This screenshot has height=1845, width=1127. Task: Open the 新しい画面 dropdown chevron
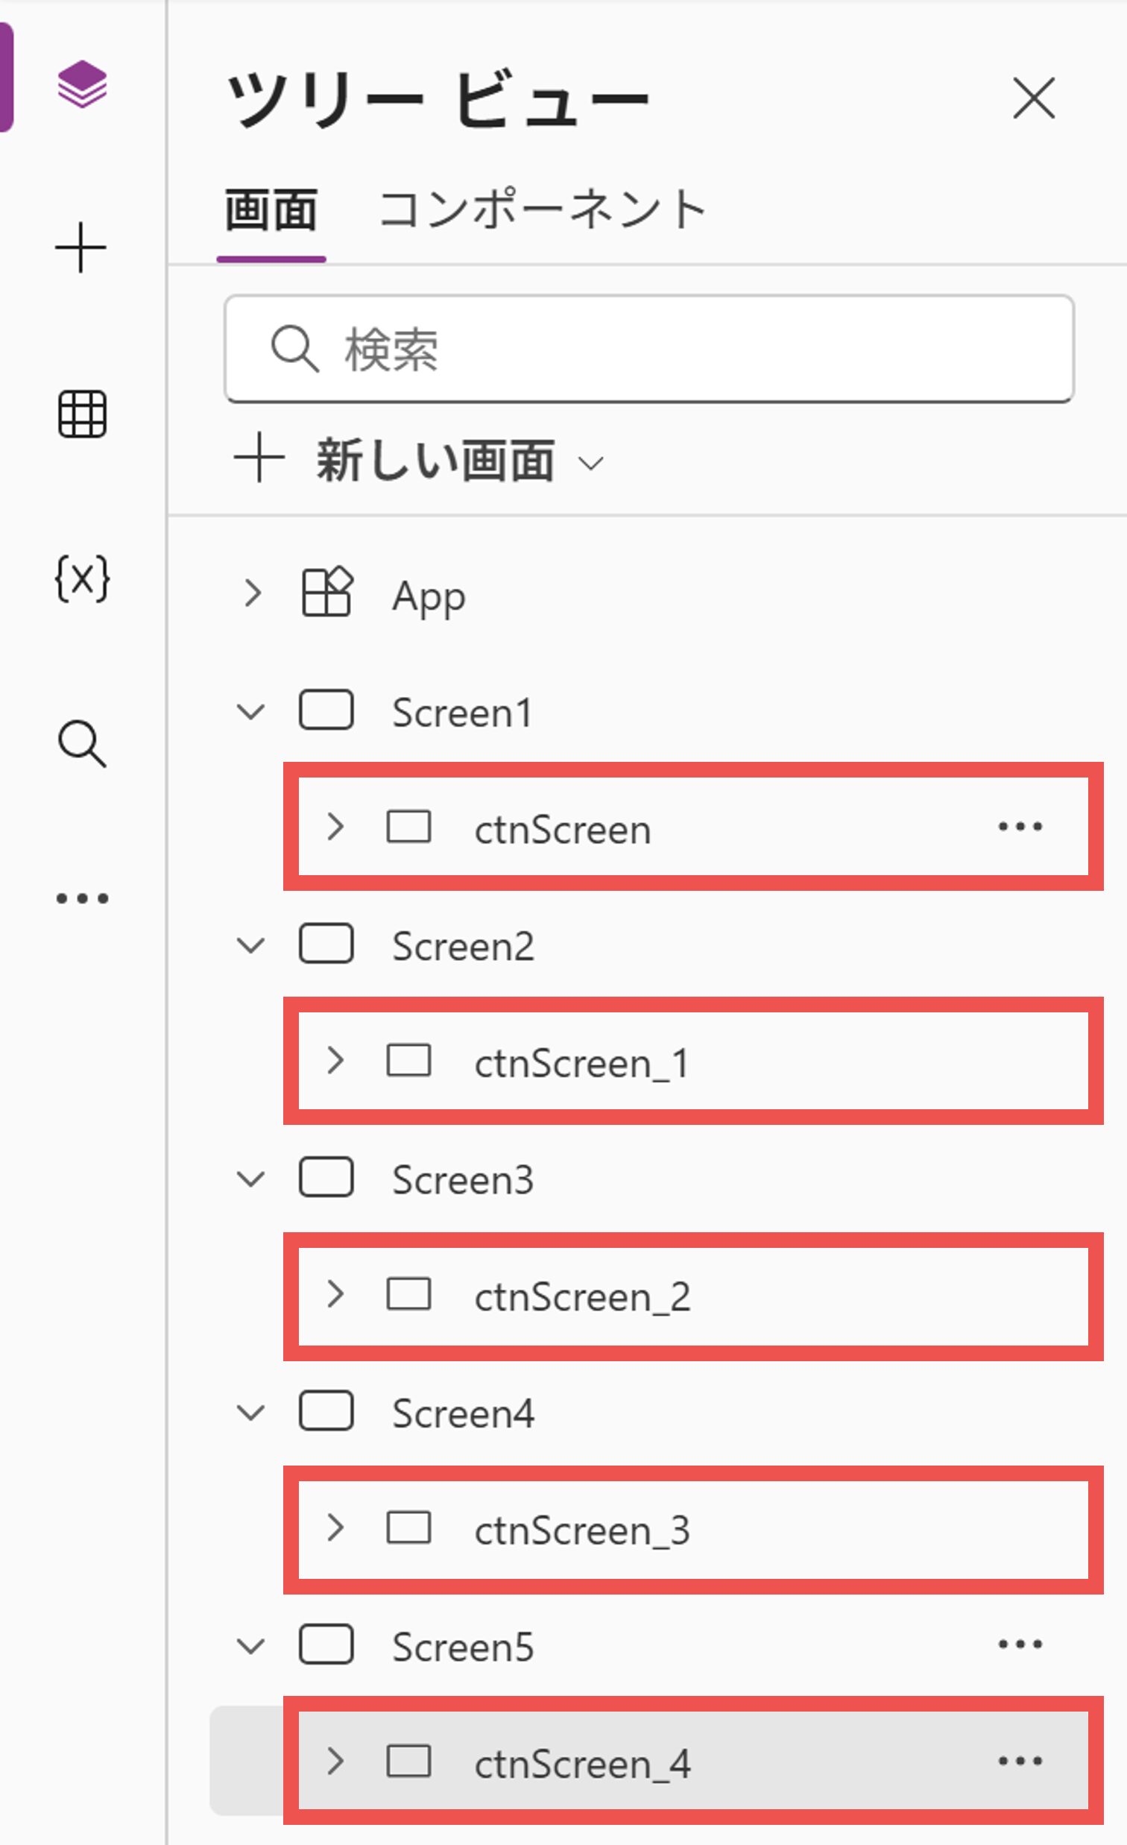tap(592, 464)
